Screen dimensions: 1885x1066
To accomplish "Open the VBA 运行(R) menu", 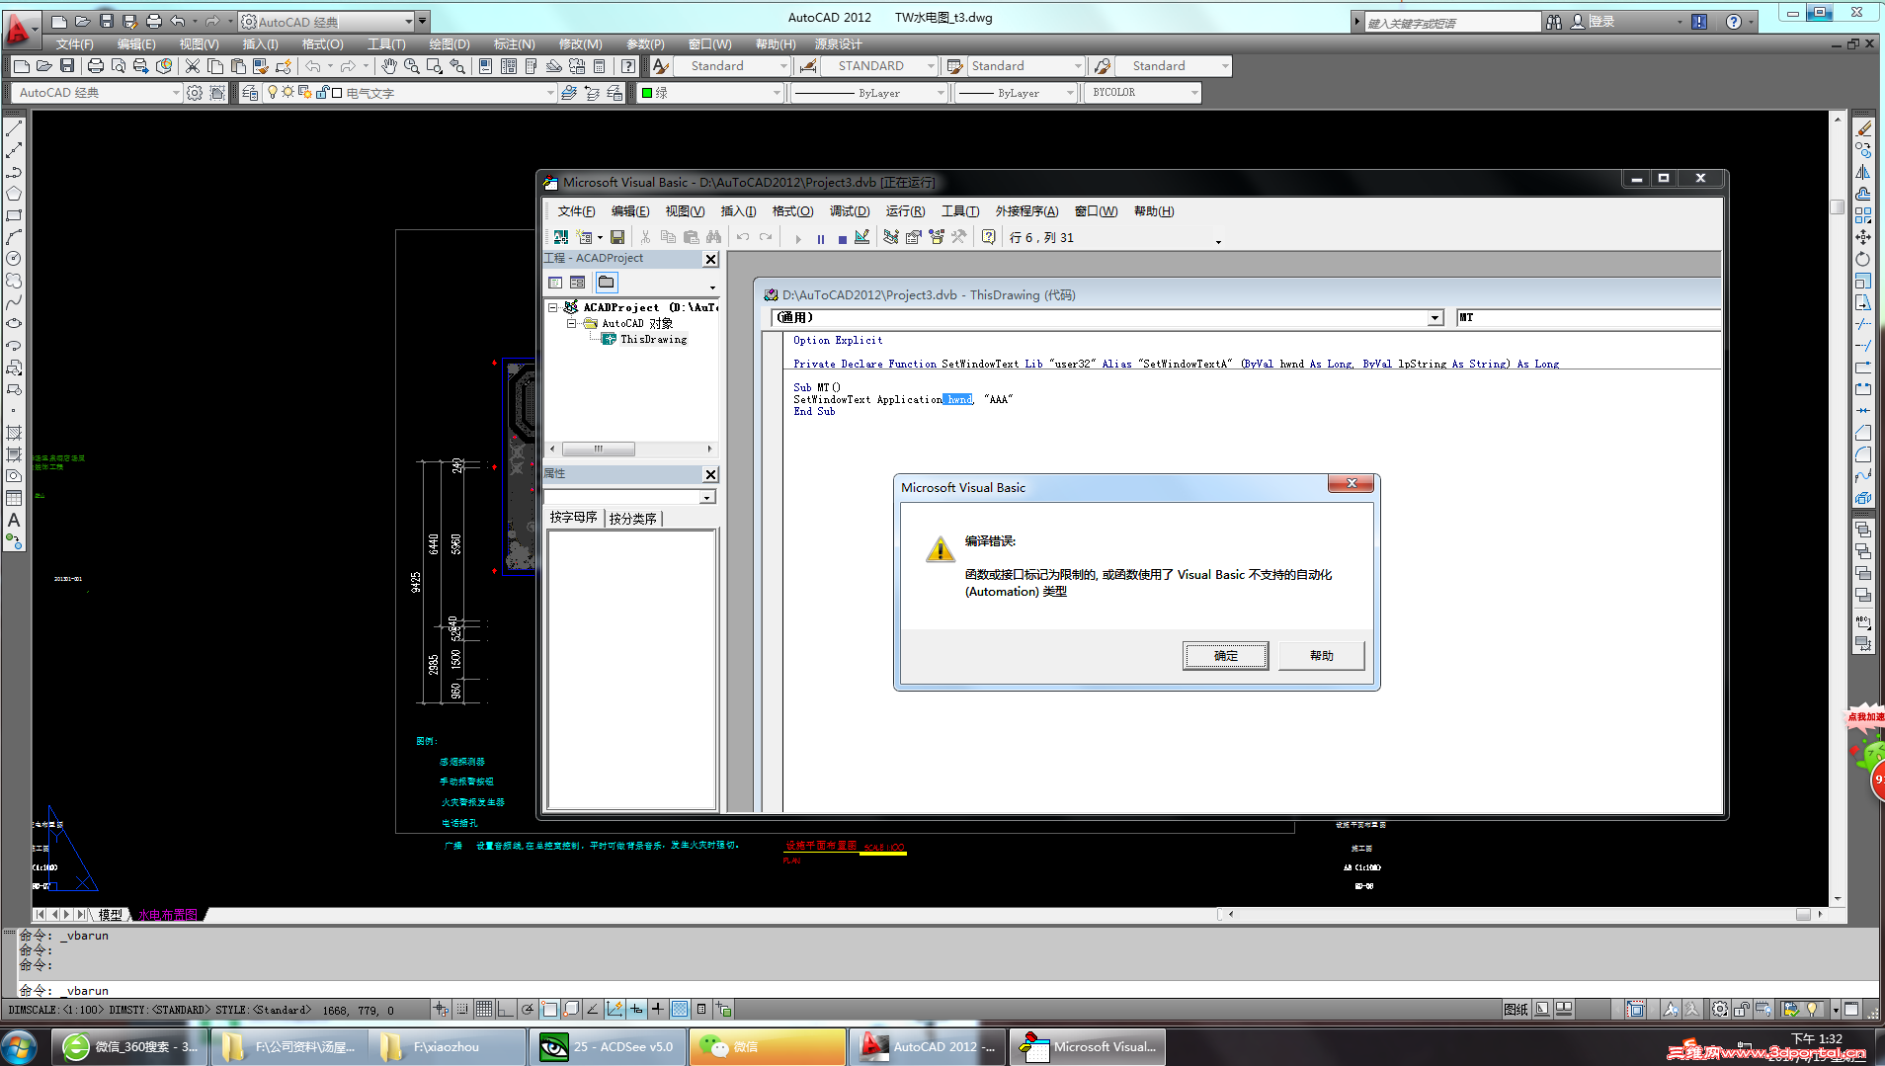I will pyautogui.click(x=906, y=211).
